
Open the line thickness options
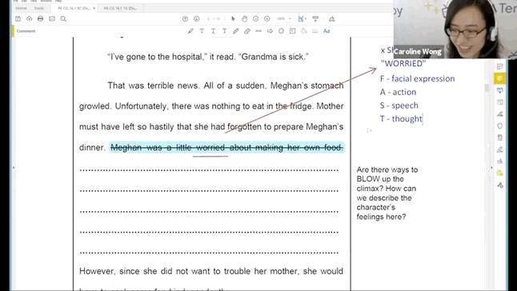tap(315, 31)
